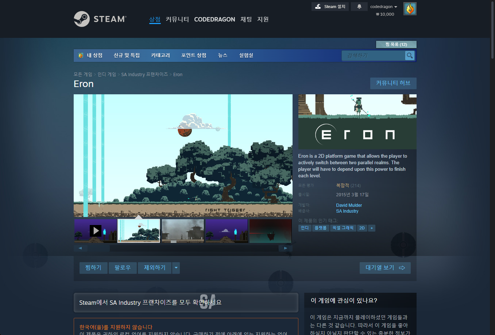Click the Steam 설치 download button
495x335 pixels.
pyautogui.click(x=330, y=7)
